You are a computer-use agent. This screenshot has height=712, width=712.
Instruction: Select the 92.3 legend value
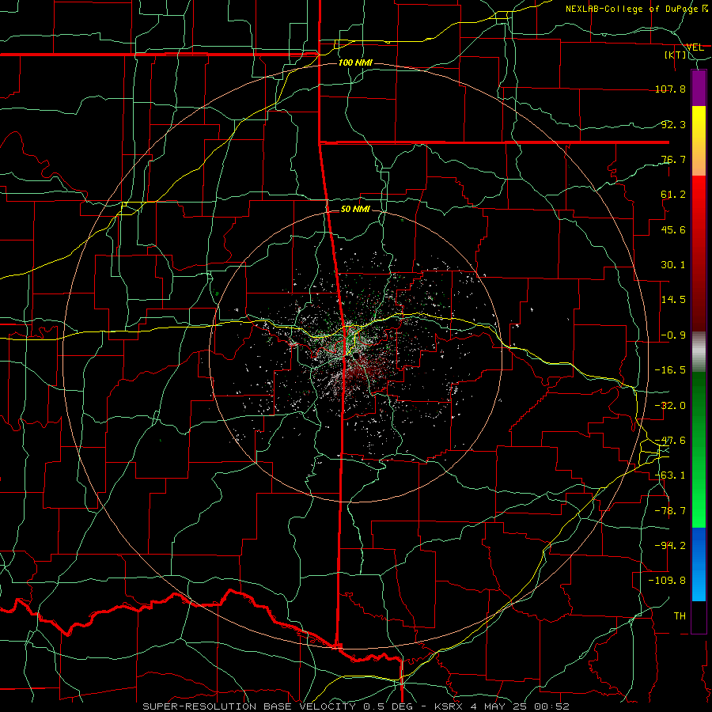point(673,124)
